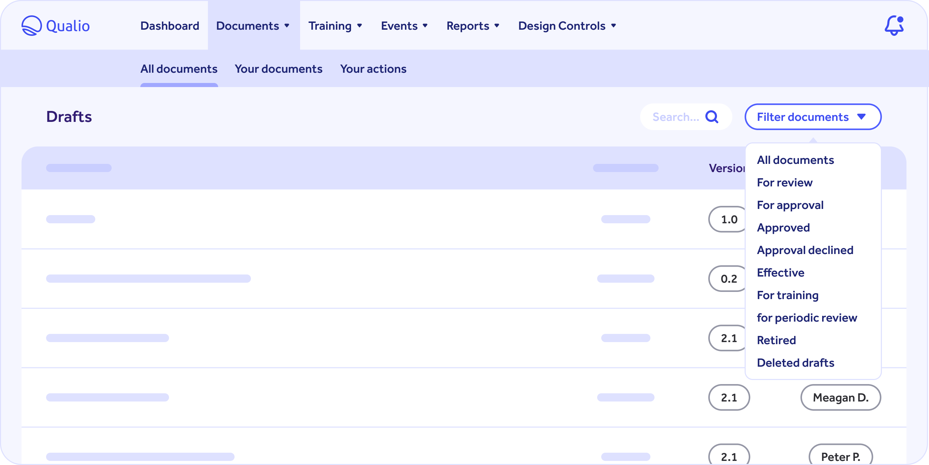Switch to the Your actions tab
The height and width of the screenshot is (465, 929).
pos(373,69)
